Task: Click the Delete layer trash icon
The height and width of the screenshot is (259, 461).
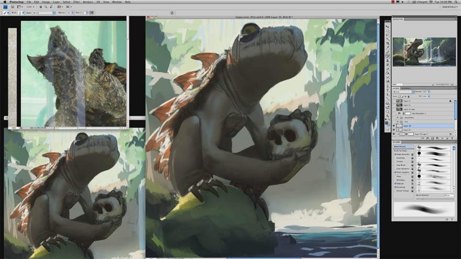Action: point(452,138)
